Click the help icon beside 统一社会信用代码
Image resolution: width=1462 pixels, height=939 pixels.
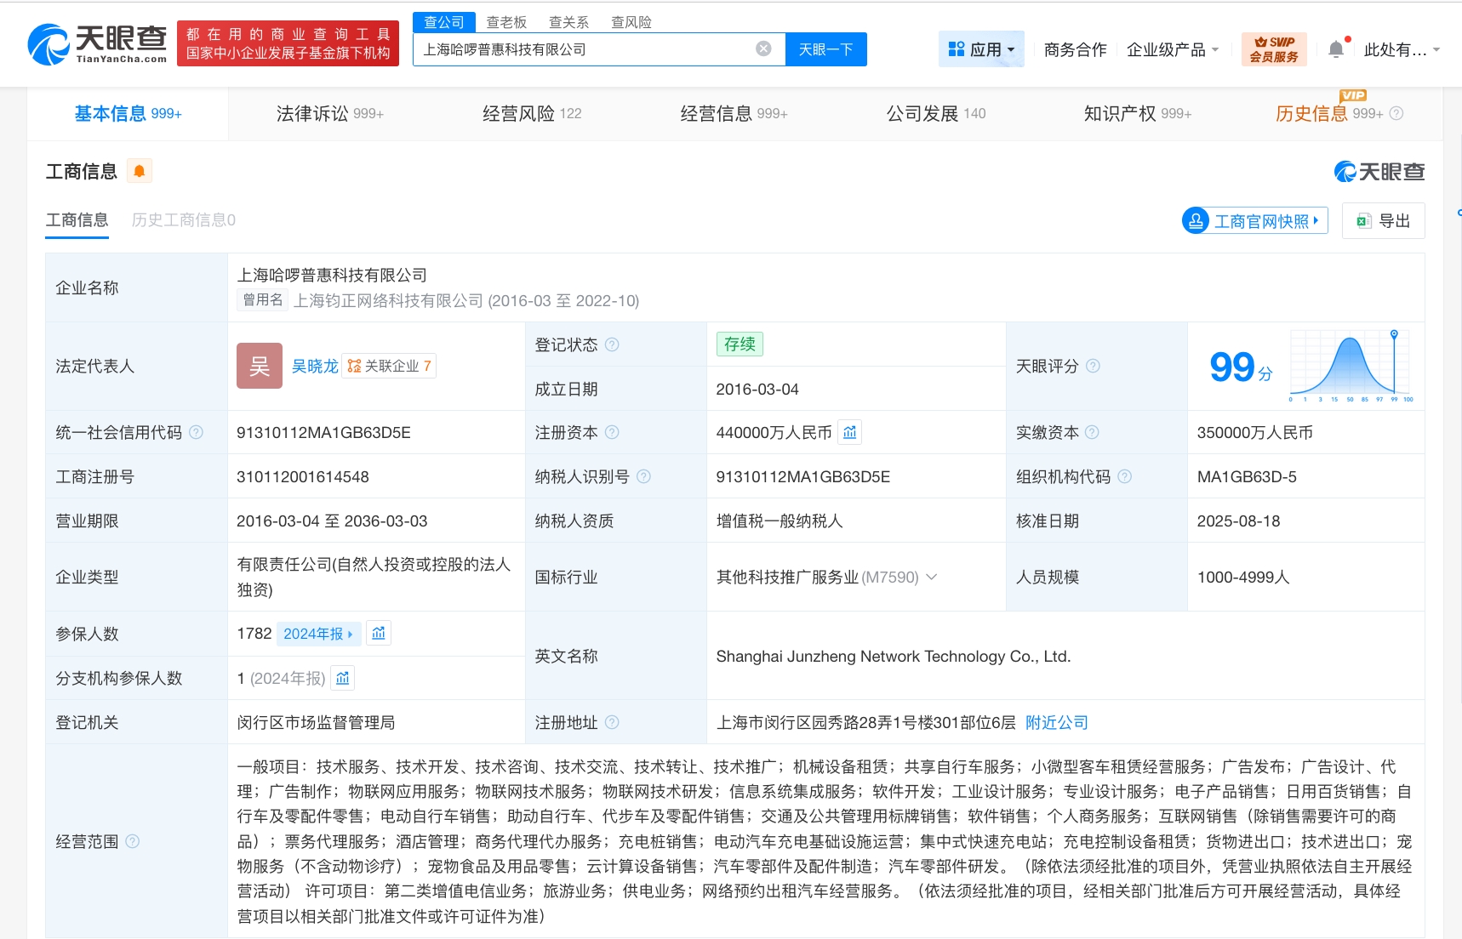pos(196,432)
